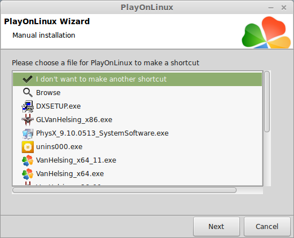This screenshot has height=238, width=294.
Task: Select PhysX_9.10.0513_SystemSoftware.exe entry
Action: click(x=103, y=133)
